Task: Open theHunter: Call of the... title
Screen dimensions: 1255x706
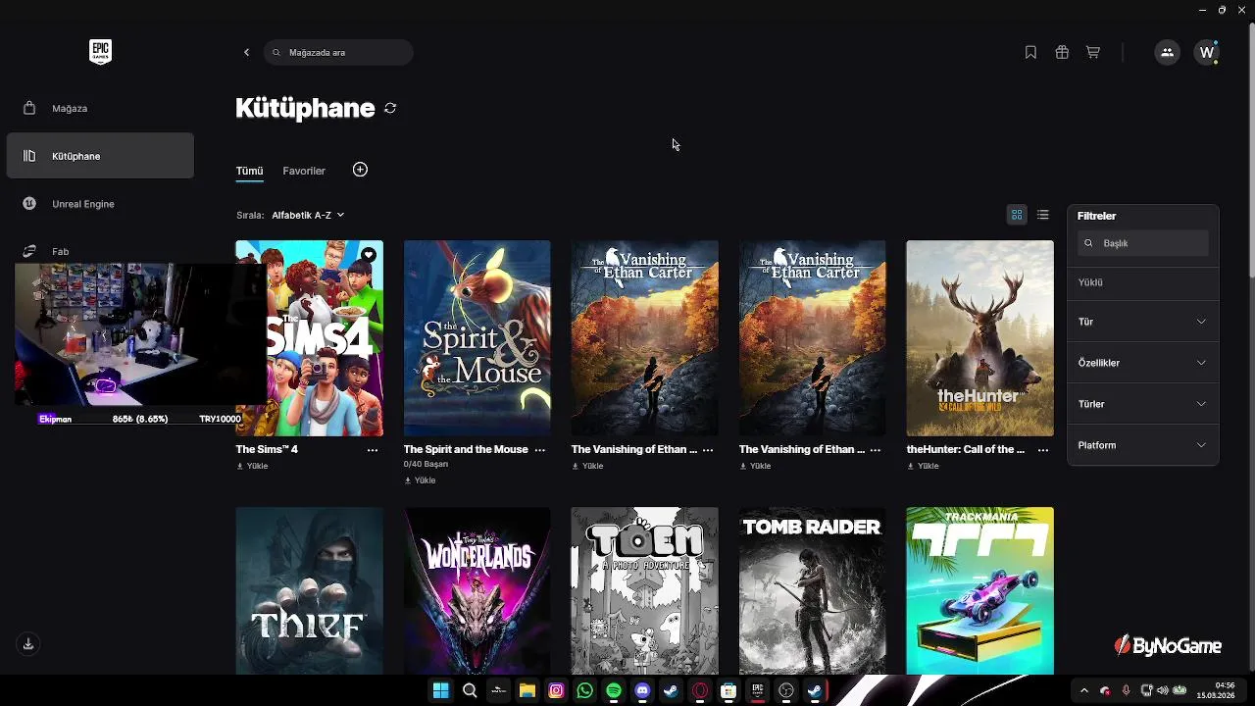Action: (966, 449)
